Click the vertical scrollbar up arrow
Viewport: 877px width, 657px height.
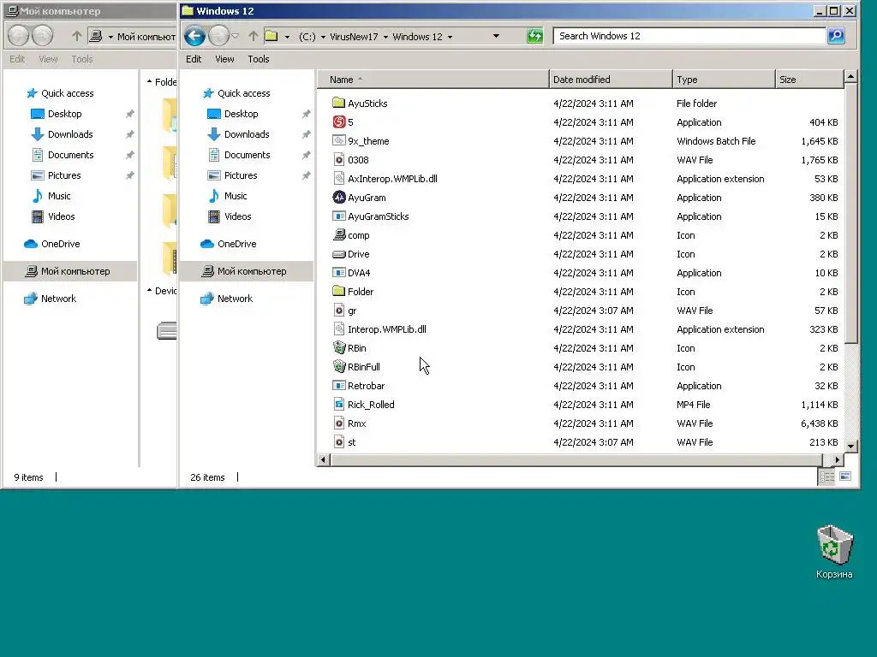(x=850, y=76)
